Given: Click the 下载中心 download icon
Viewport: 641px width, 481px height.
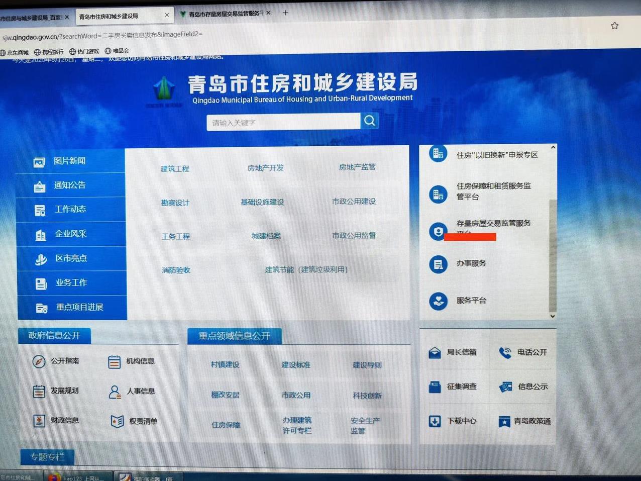Looking at the screenshot, I should pyautogui.click(x=435, y=421).
